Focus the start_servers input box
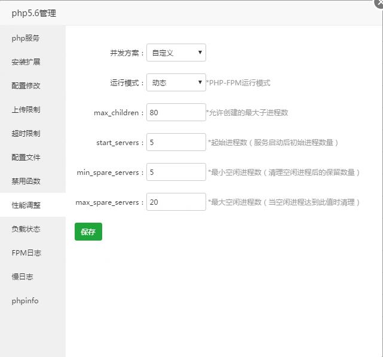Screen dimensions: 383x357 pyautogui.click(x=176, y=142)
